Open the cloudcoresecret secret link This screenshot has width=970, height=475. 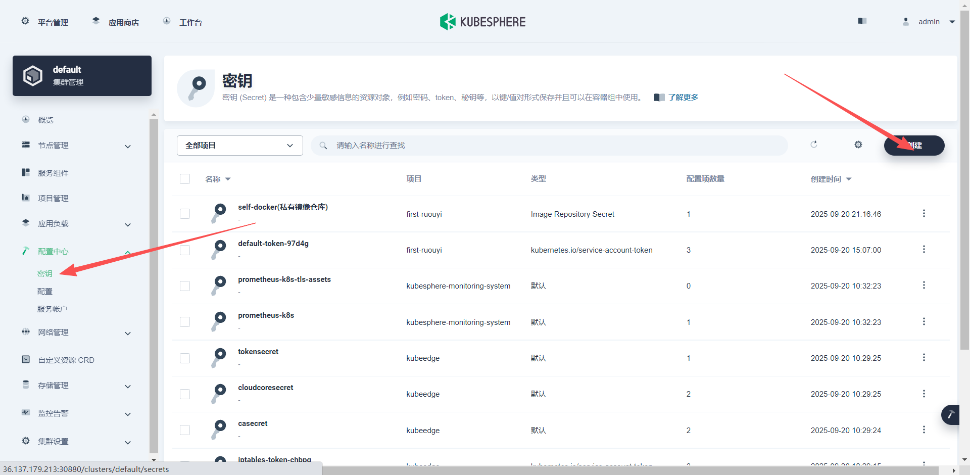[266, 388]
